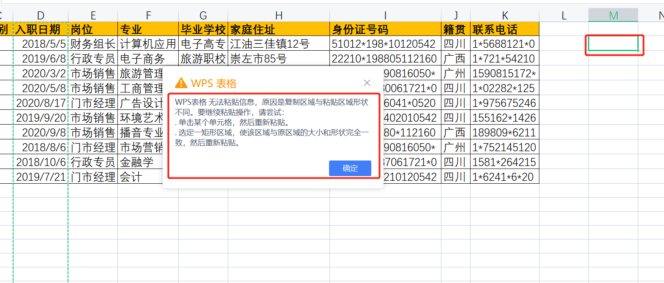This screenshot has width=664, height=283.
Task: Click the 联系电话 header cell
Action: pyautogui.click(x=505, y=29)
